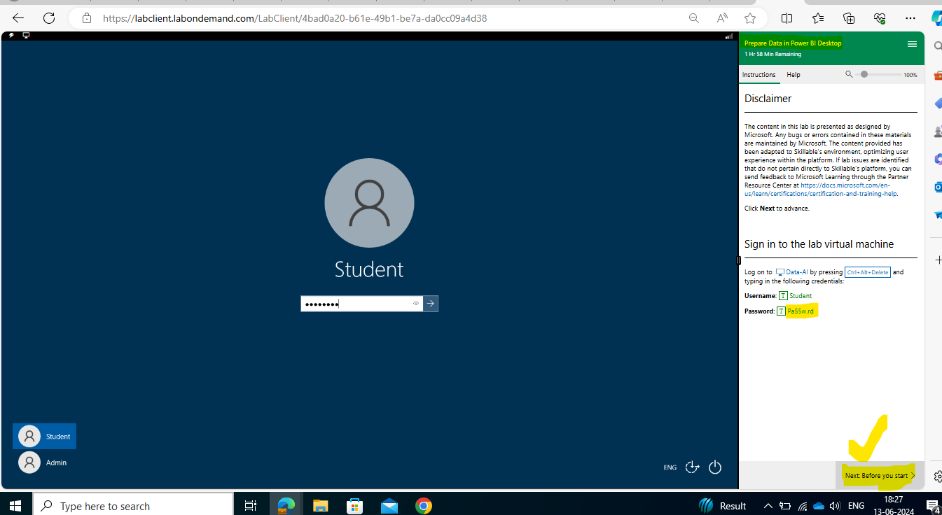This screenshot has height=515, width=942.
Task: Open the VM power options icon
Action: tap(715, 467)
